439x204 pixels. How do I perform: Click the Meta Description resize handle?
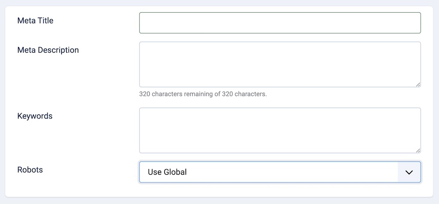(418, 84)
